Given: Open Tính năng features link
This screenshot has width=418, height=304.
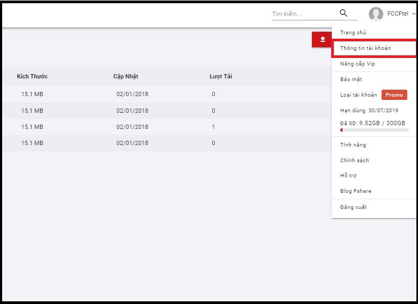Looking at the screenshot, I should click(x=353, y=145).
